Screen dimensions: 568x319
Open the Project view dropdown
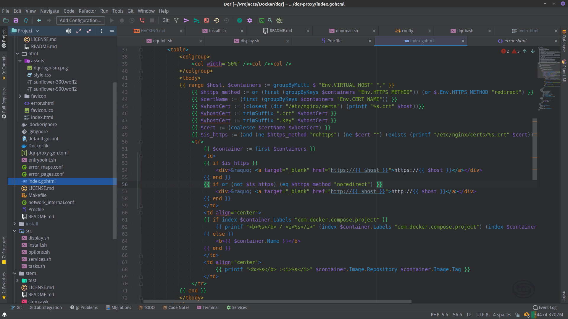[x=25, y=31]
